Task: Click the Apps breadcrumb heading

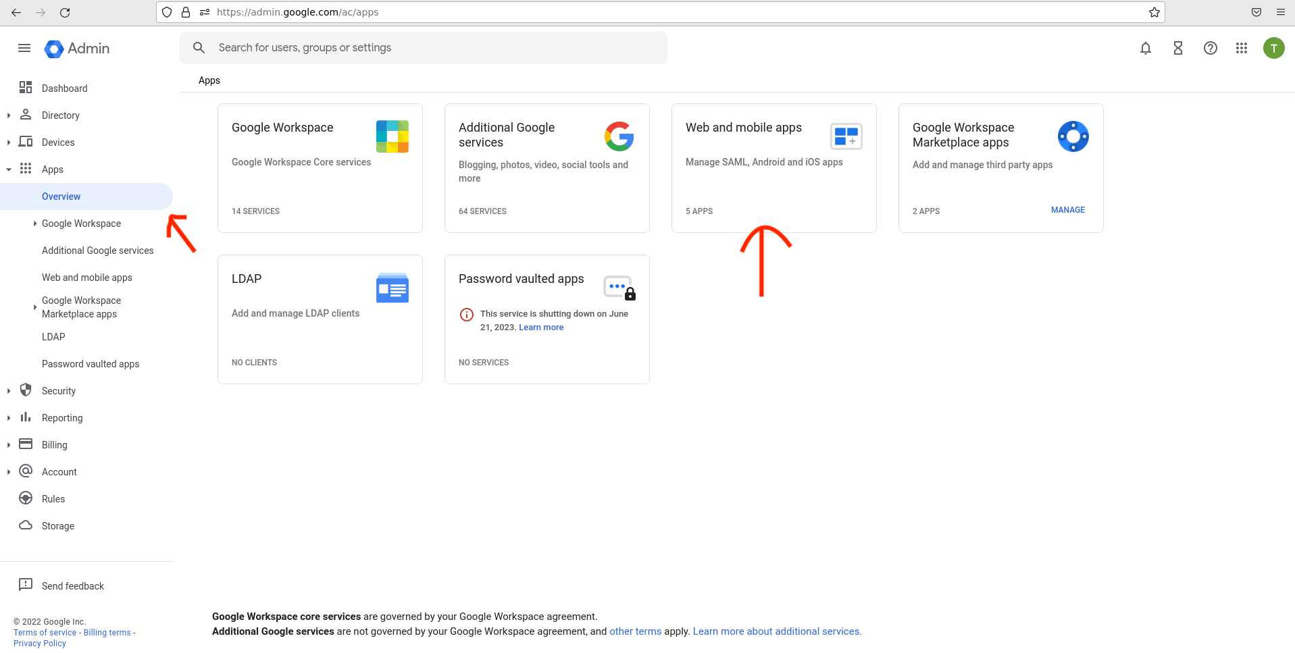Action: pos(209,80)
